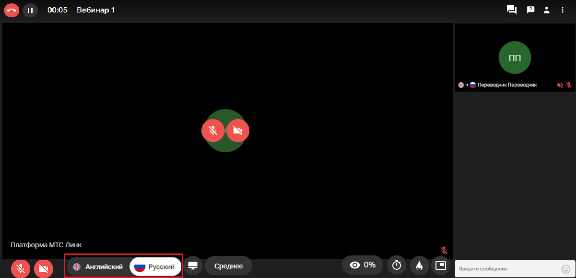The image size is (576, 278).
Task: Click the muted speaker icon on Переводчик tile
Action: click(x=560, y=85)
